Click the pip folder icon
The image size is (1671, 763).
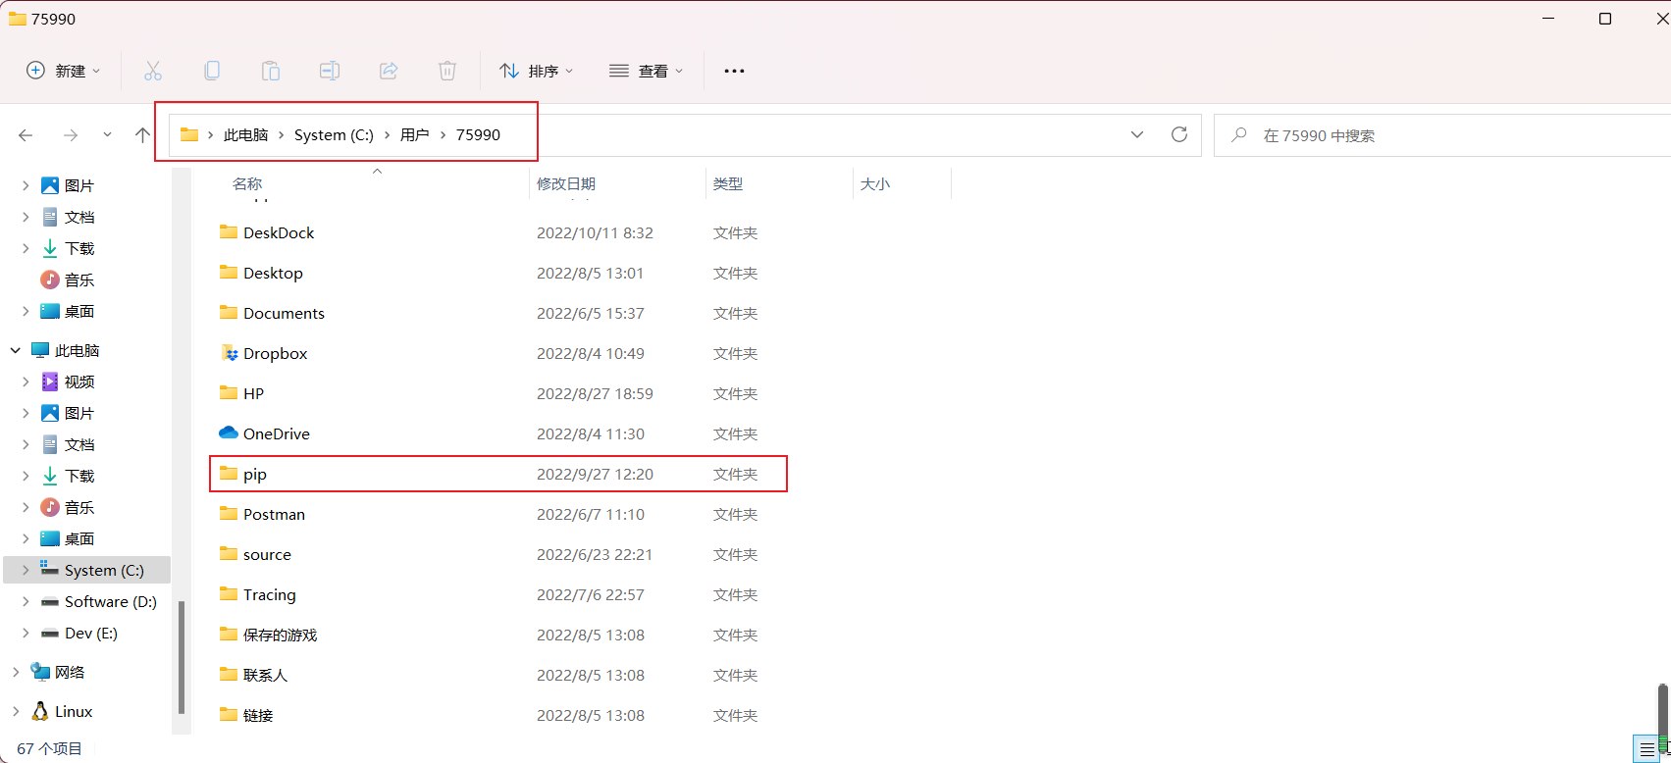coord(229,474)
